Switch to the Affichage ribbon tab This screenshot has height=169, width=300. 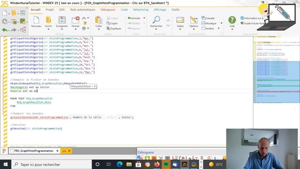[x=160, y=9]
